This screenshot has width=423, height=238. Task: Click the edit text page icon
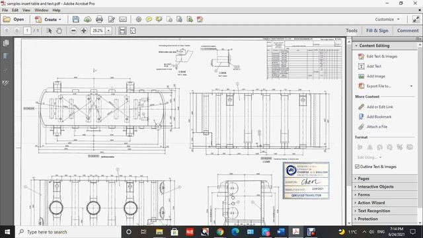click(111, 19)
